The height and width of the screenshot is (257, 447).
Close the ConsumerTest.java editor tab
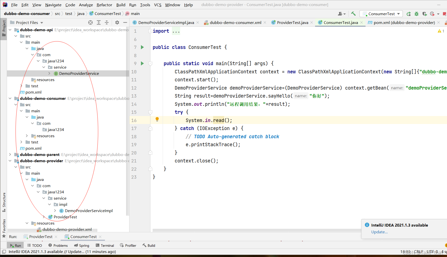click(x=362, y=22)
